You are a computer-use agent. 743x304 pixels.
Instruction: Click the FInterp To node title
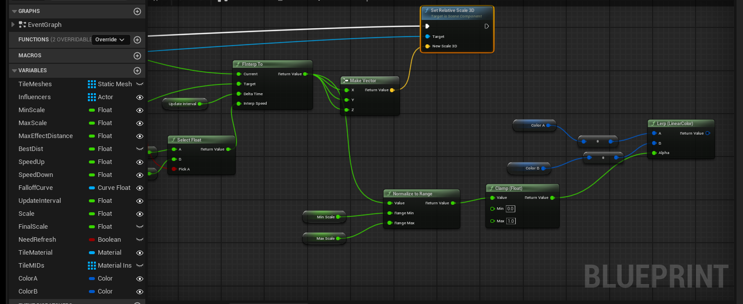(252, 64)
